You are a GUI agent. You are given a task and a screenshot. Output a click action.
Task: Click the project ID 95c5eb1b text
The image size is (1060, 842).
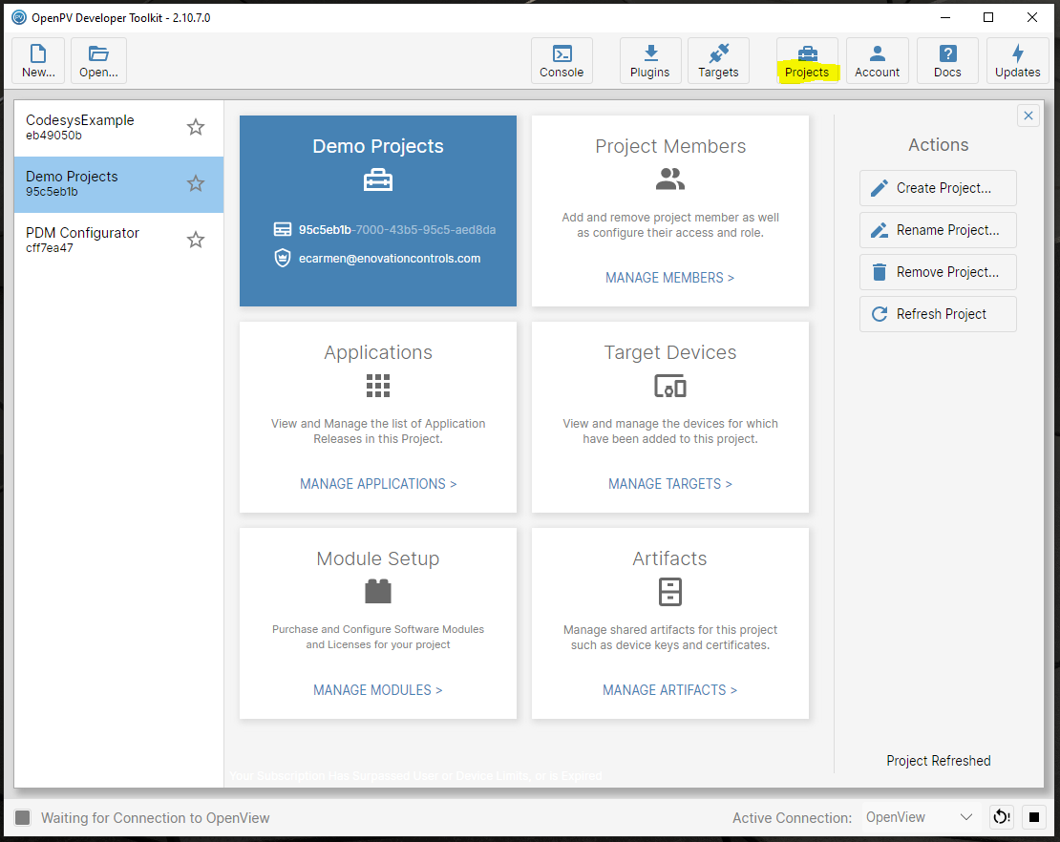tap(326, 230)
